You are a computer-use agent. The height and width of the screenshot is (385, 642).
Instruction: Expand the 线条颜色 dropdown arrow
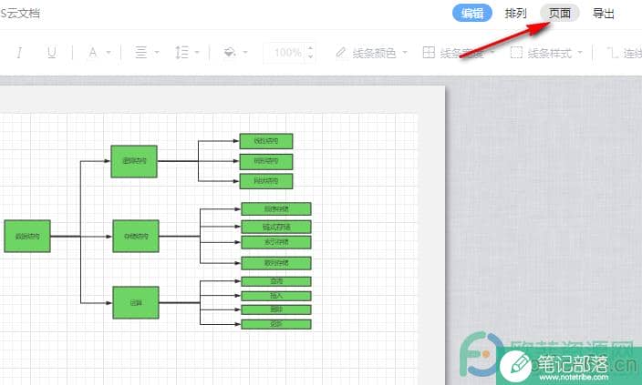(405, 52)
